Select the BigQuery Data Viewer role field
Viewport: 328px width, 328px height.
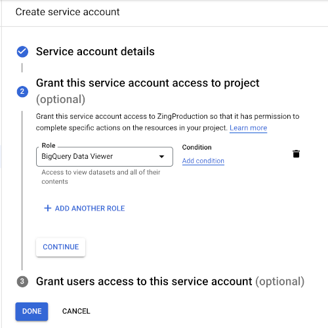tap(104, 157)
